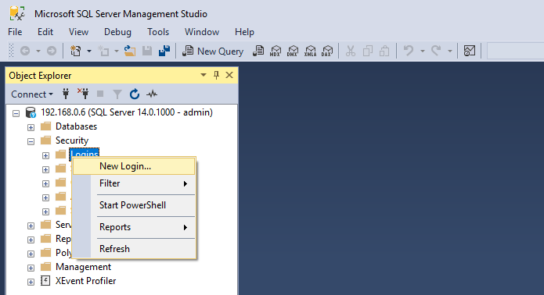This screenshot has height=295, width=544.
Task: Click the Save disk icon
Action: [x=147, y=52]
